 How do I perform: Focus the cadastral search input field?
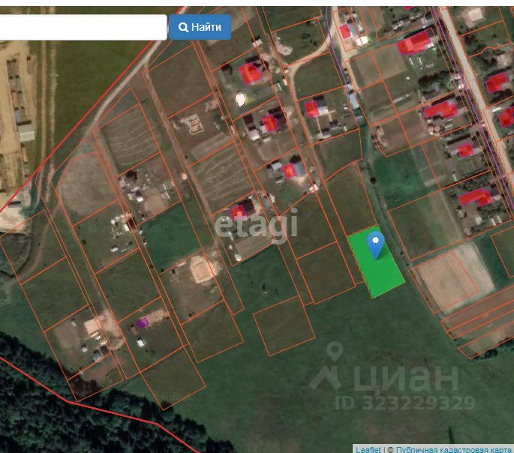83,27
